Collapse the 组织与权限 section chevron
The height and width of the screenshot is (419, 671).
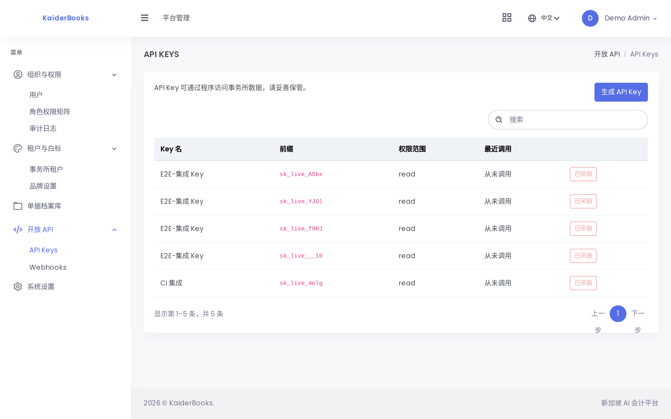tap(114, 75)
